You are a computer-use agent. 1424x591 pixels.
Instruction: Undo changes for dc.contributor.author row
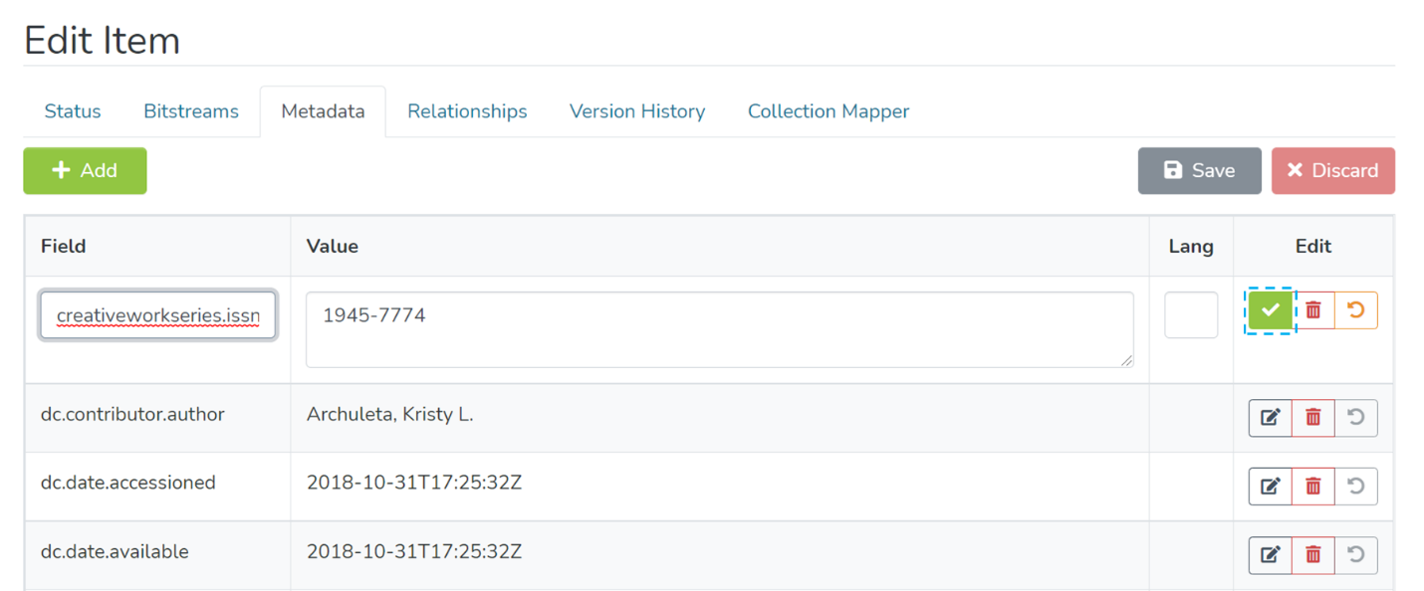(x=1355, y=418)
